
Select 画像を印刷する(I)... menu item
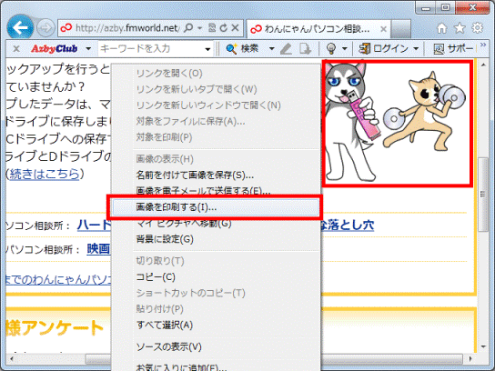(216, 207)
